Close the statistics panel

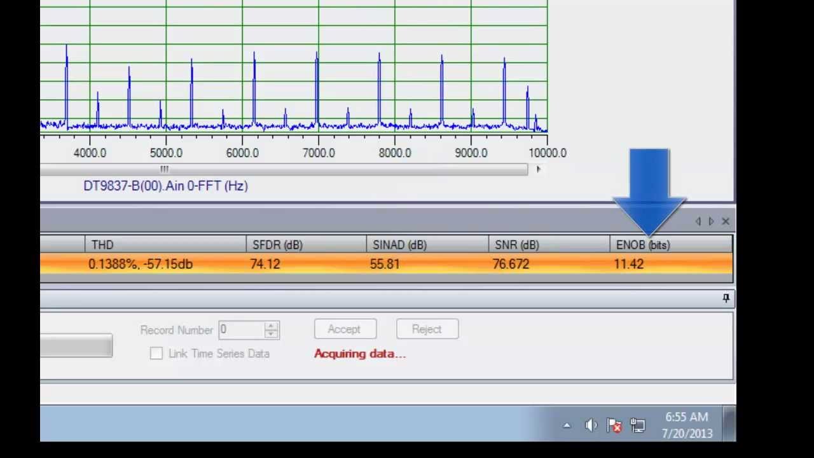[726, 221]
